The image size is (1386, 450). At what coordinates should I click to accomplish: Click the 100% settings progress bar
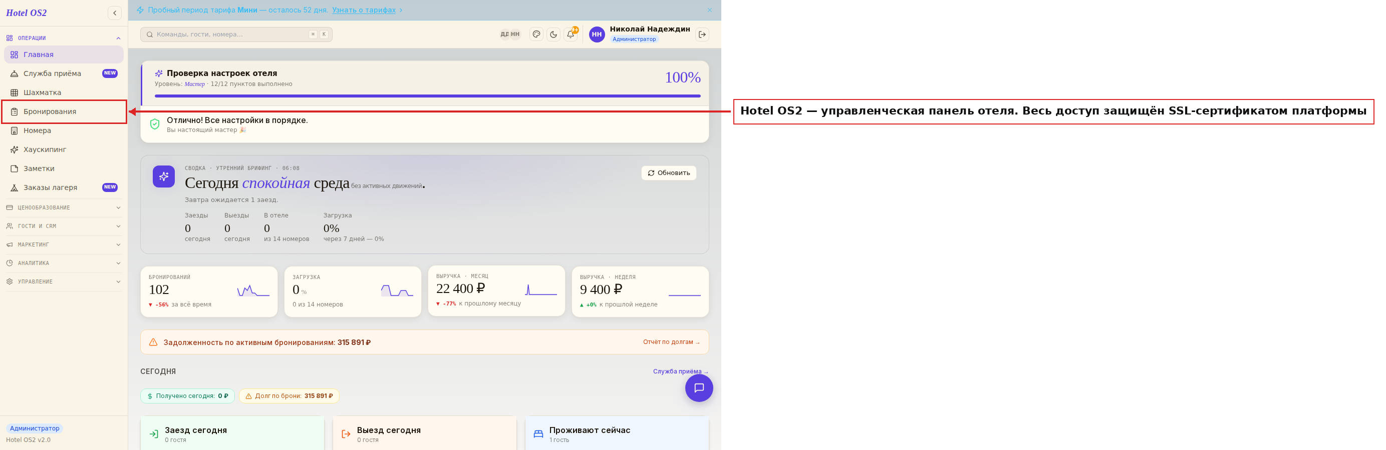[427, 96]
